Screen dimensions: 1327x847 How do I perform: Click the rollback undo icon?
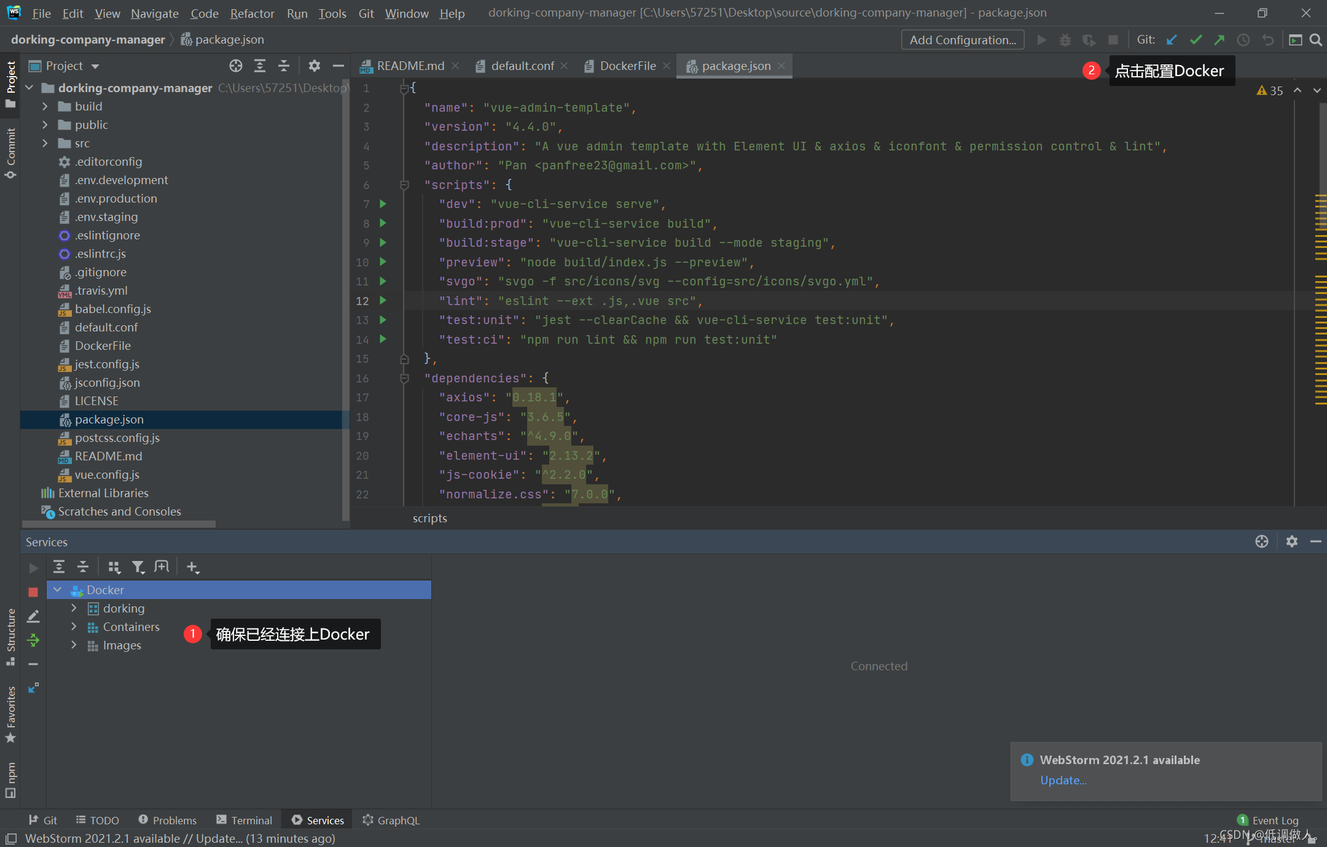point(1267,40)
